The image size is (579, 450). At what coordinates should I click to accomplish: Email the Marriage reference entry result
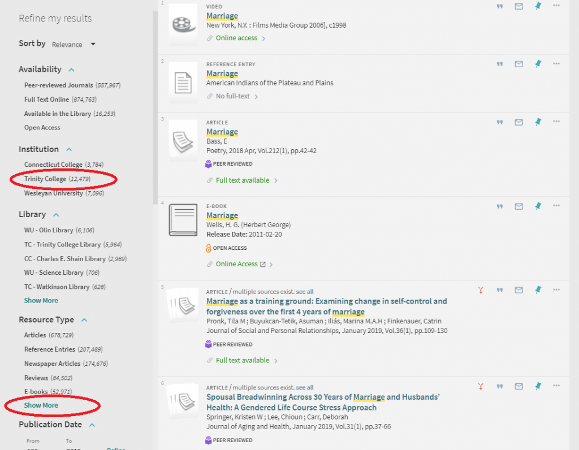click(519, 64)
